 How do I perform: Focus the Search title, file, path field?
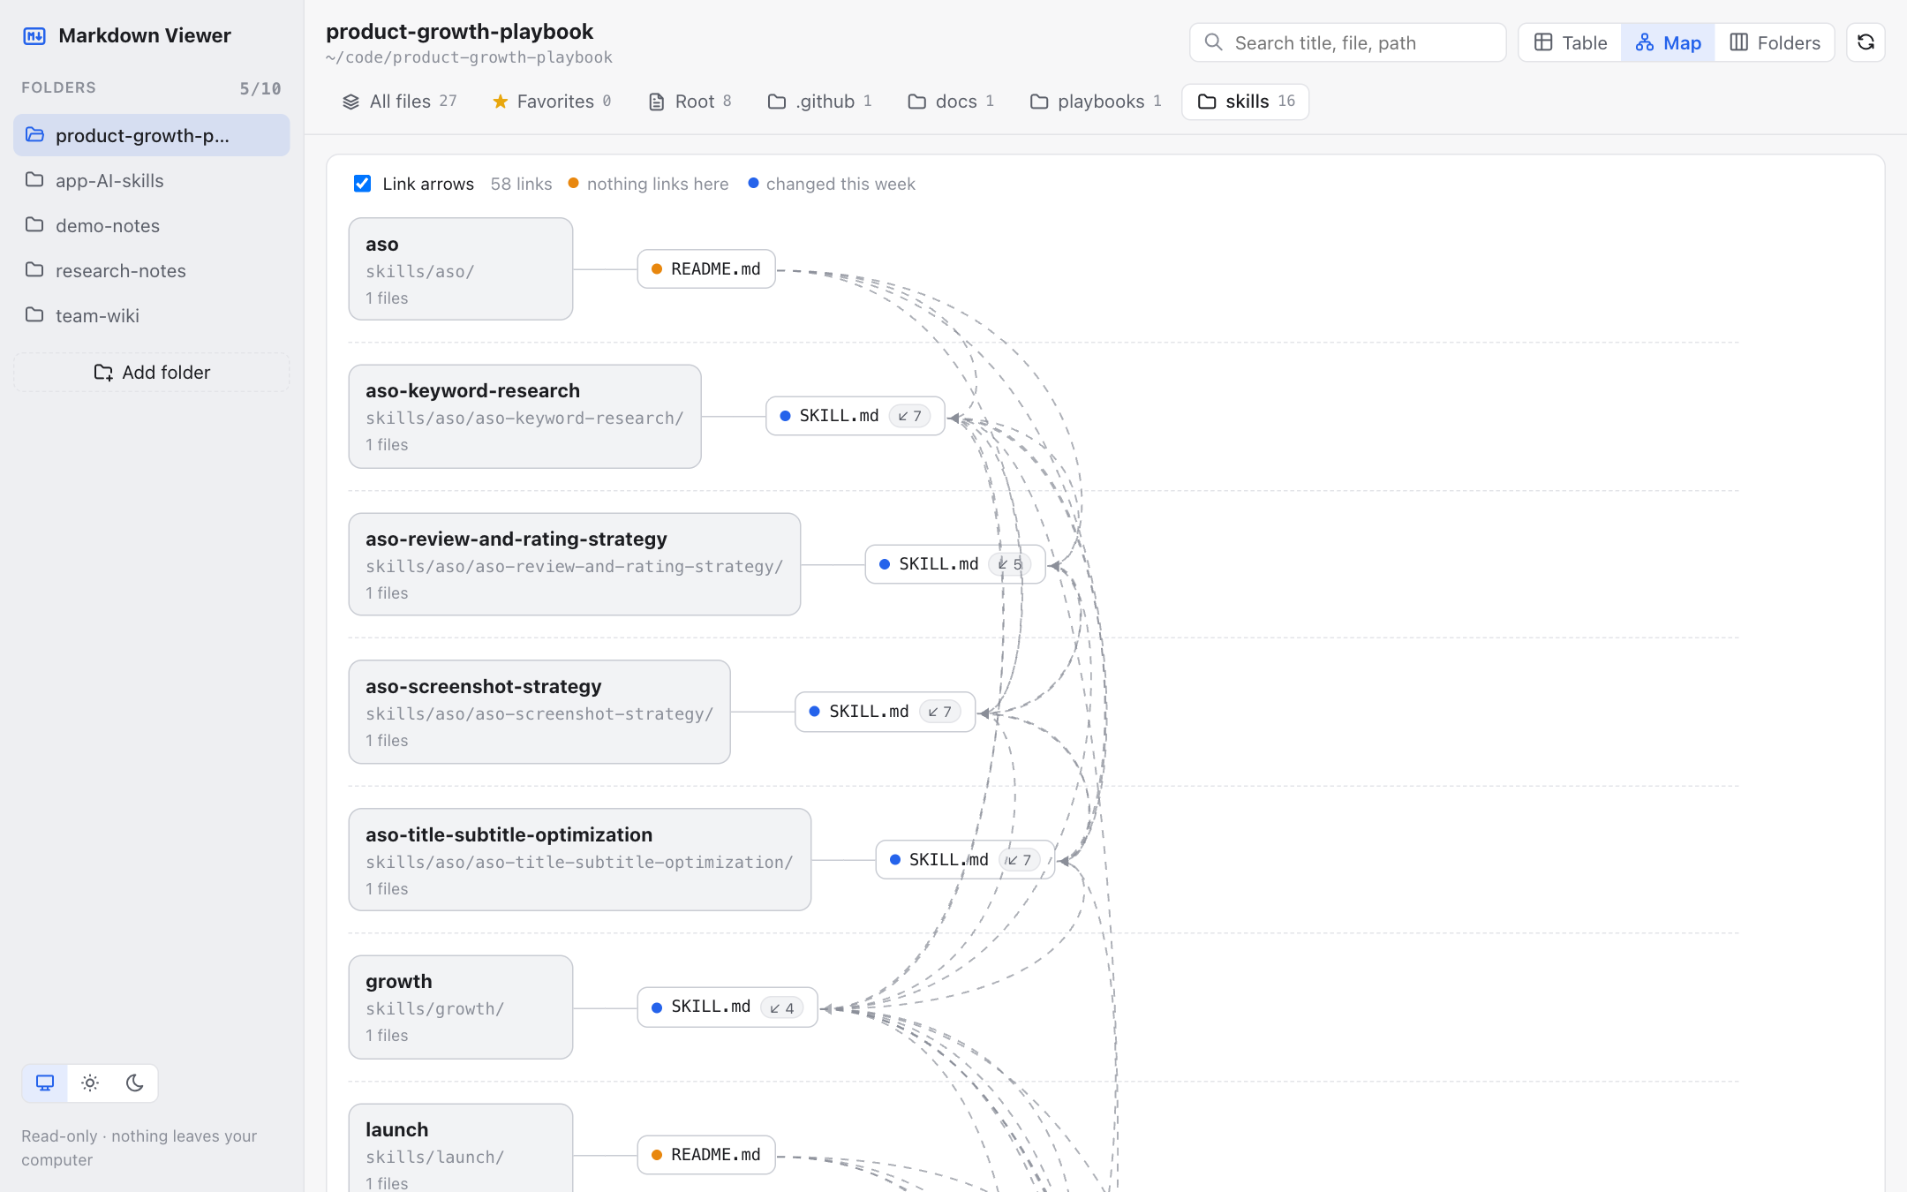click(x=1348, y=42)
